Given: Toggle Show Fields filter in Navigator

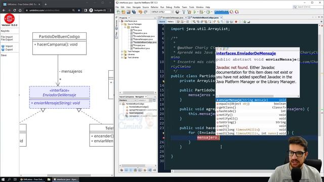Looking at the screenshot, I should pyautogui.click(x=126, y=170).
